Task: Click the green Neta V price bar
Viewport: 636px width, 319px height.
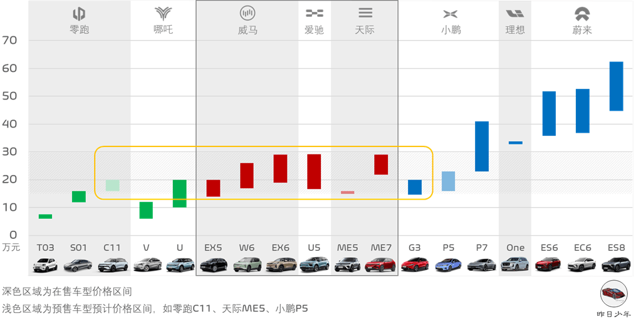Action: [x=146, y=211]
